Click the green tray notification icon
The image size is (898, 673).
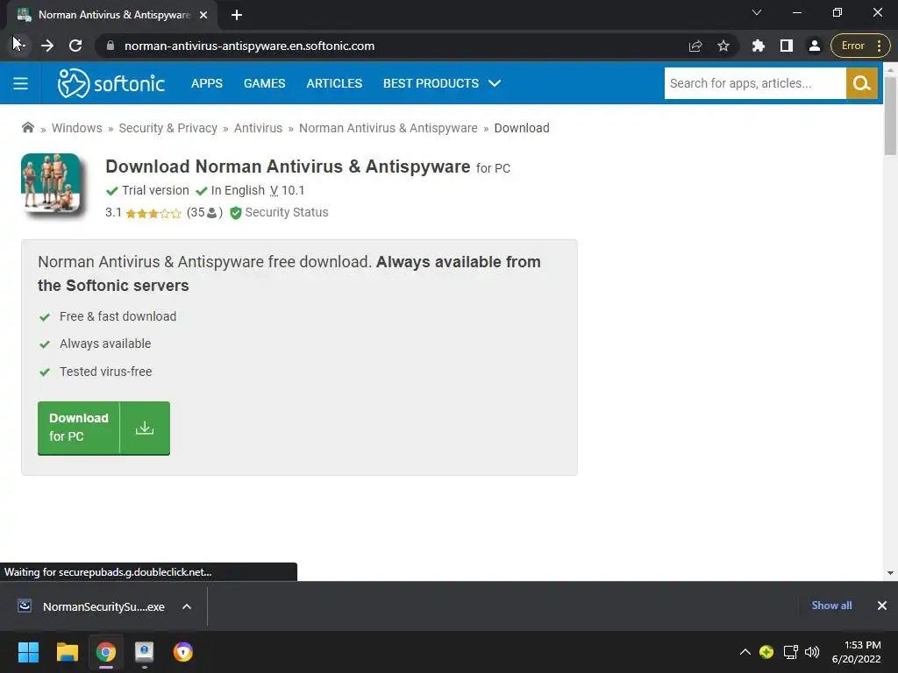coord(766,652)
